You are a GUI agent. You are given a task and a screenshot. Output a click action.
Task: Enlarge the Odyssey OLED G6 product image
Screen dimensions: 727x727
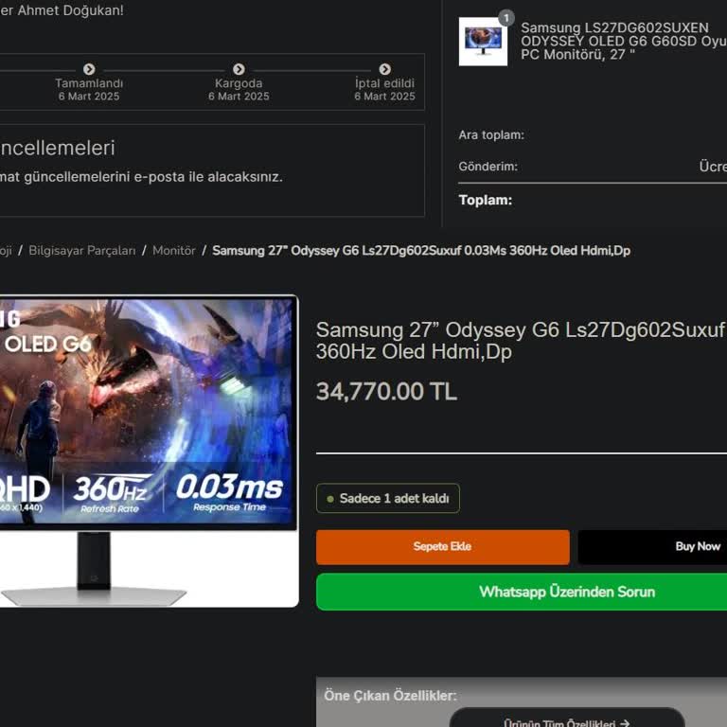pos(148,450)
